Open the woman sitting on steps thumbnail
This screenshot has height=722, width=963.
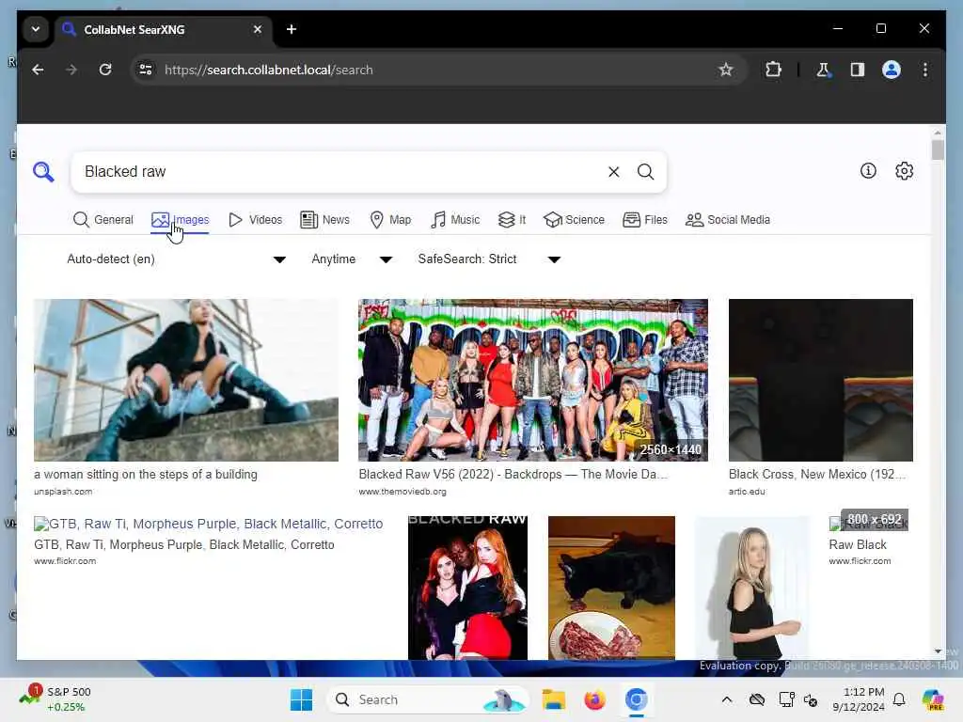(186, 380)
